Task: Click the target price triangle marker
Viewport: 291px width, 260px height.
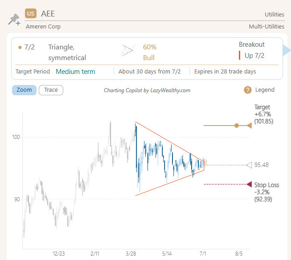Action: click(250, 126)
